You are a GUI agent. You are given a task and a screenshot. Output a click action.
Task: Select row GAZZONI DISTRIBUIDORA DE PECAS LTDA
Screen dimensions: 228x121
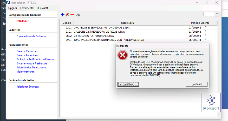click(x=139, y=32)
